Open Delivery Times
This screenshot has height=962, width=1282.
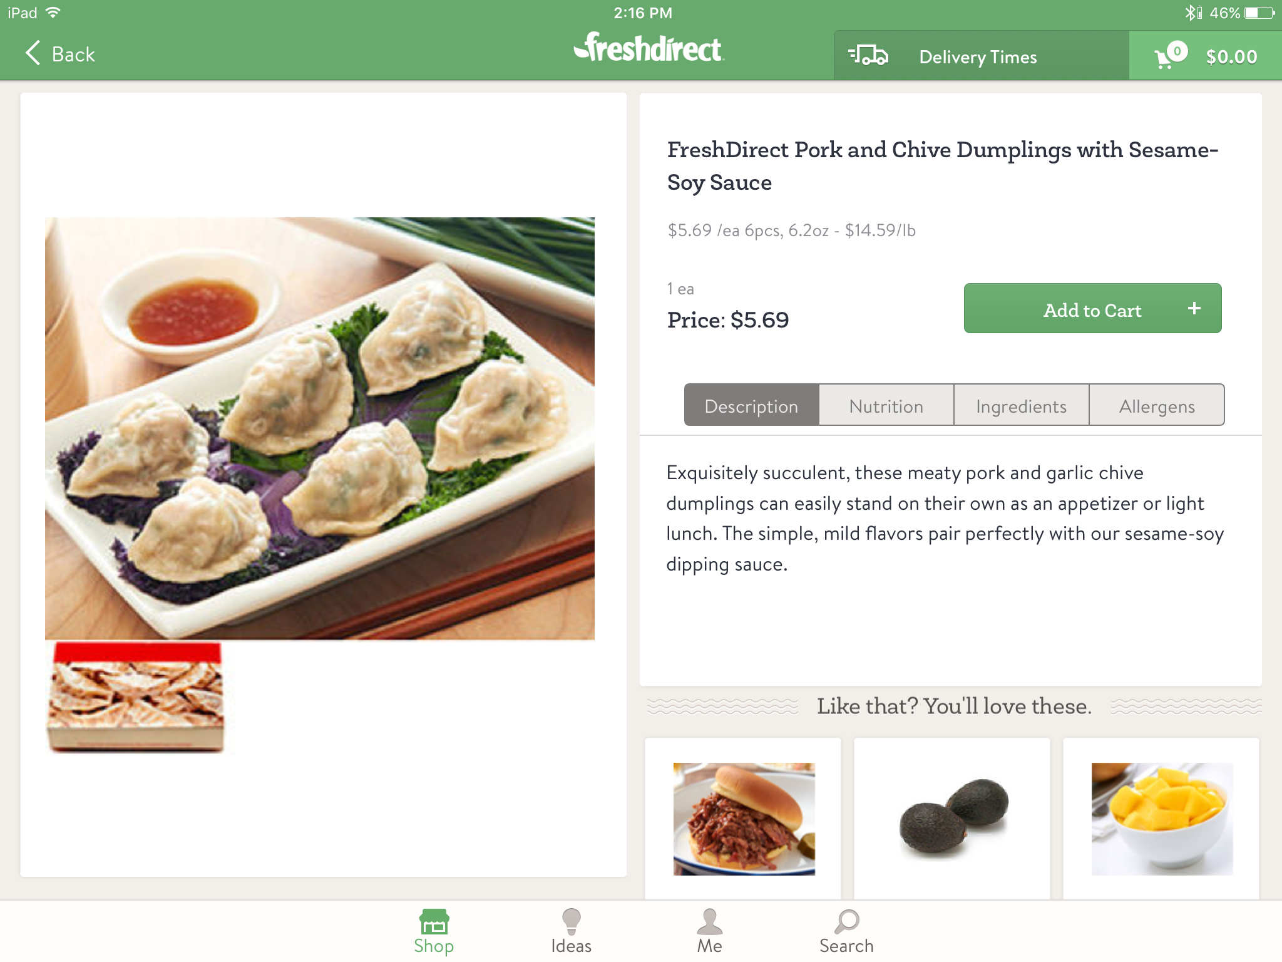pyautogui.click(x=978, y=57)
